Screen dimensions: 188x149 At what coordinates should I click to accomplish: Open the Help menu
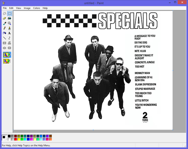coord(45,8)
